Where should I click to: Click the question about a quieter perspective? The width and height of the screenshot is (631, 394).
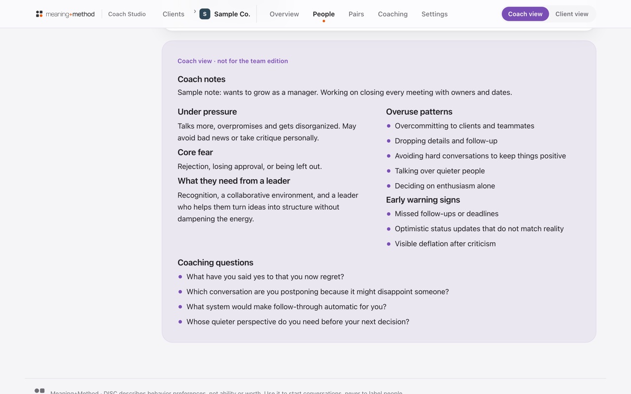click(298, 322)
